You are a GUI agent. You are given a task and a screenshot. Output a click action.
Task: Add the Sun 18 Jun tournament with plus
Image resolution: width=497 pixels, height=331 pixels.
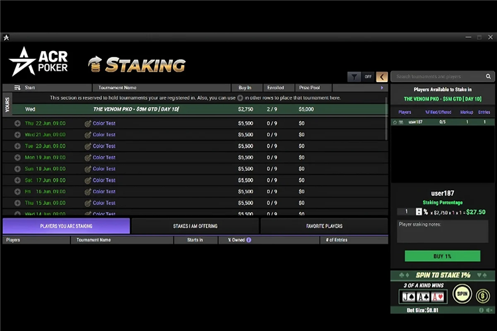tap(17, 169)
